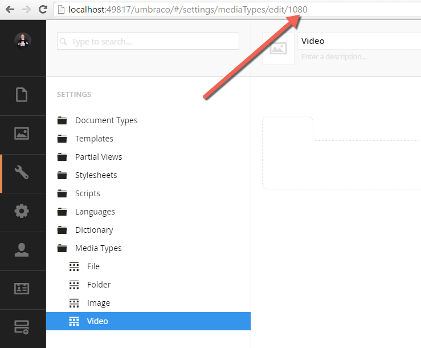Focus the Type to search field
The image size is (421, 348).
[148, 41]
